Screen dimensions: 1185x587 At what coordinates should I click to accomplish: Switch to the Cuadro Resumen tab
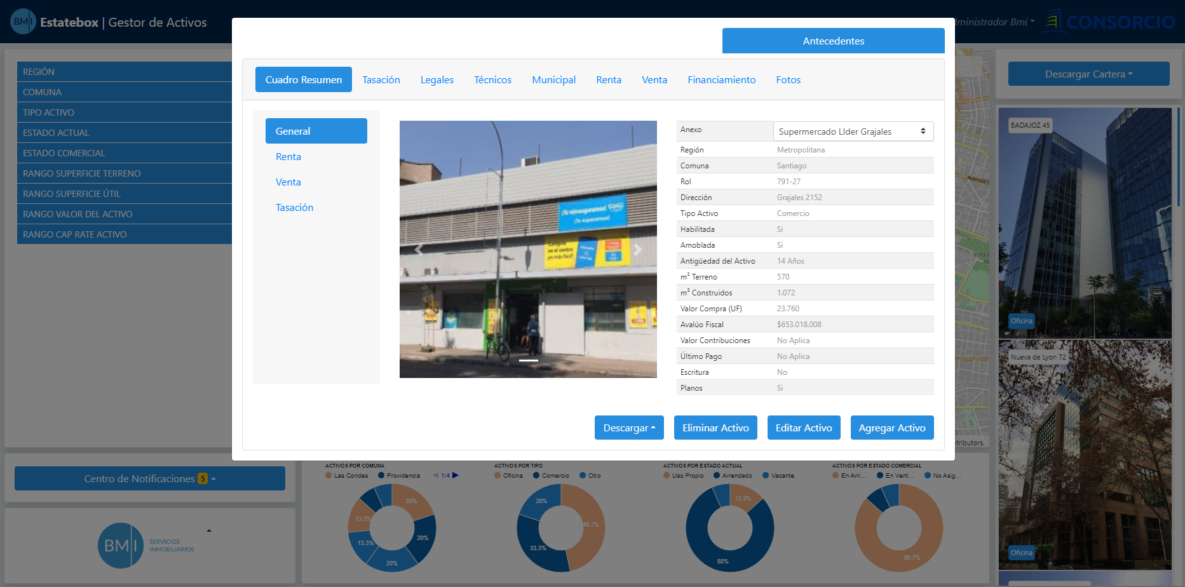pyautogui.click(x=304, y=79)
